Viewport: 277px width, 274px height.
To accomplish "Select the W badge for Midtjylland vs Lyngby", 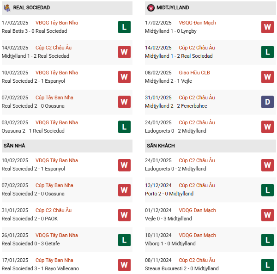I will point(267,27).
